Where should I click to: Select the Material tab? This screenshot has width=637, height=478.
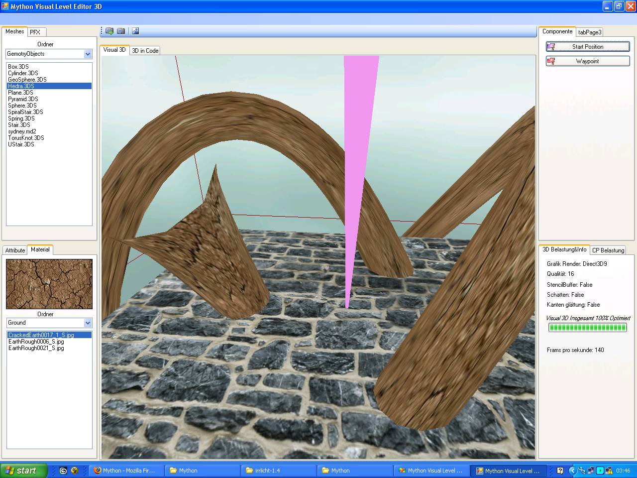coord(40,249)
